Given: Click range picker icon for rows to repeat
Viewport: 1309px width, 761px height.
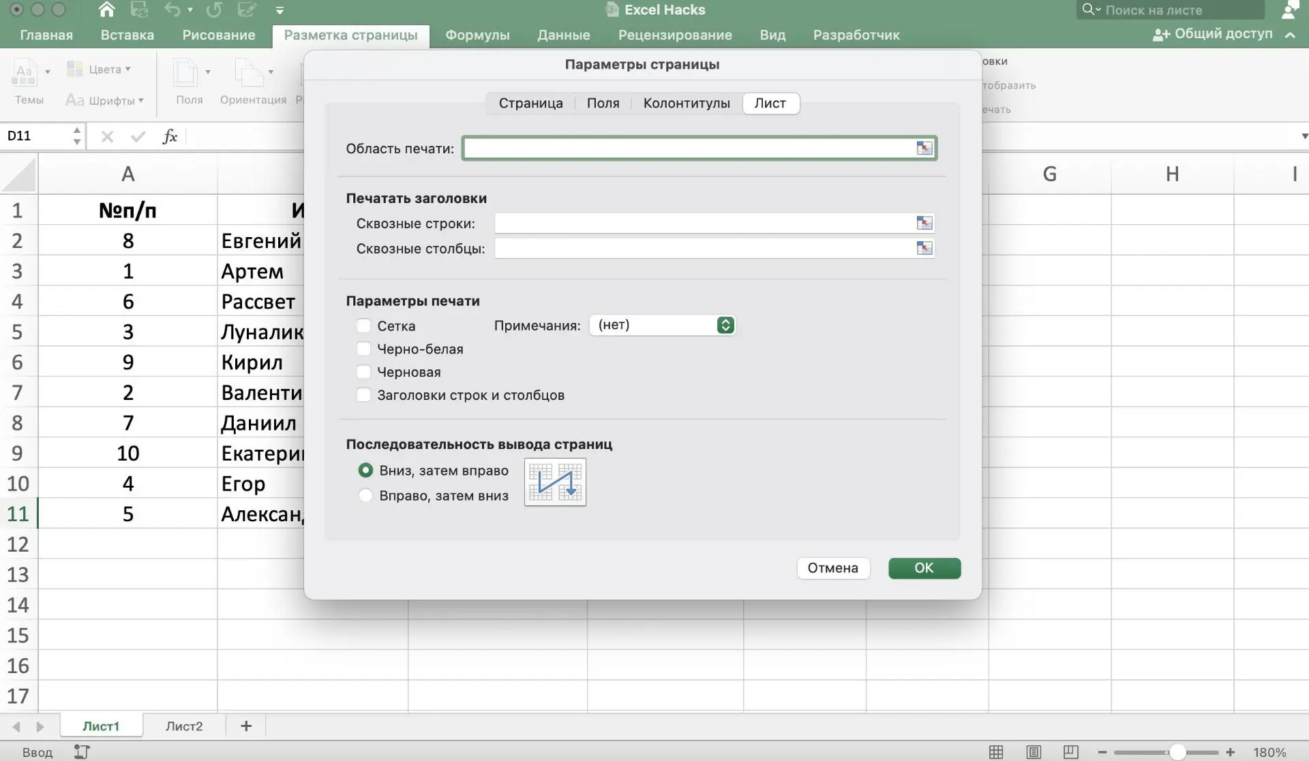Looking at the screenshot, I should 924,223.
